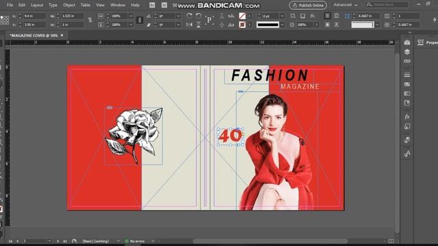This screenshot has height=246, width=438.
Task: Click the Width value field
Action: pyautogui.click(x=72, y=16)
